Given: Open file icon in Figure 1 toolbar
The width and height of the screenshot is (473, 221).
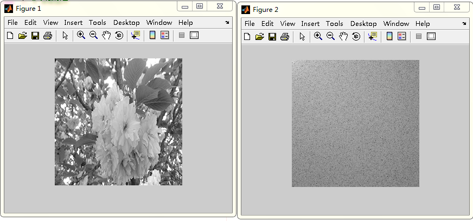Looking at the screenshot, I should 23,36.
